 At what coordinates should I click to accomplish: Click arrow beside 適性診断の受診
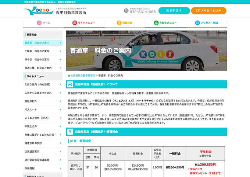[x=60, y=143]
